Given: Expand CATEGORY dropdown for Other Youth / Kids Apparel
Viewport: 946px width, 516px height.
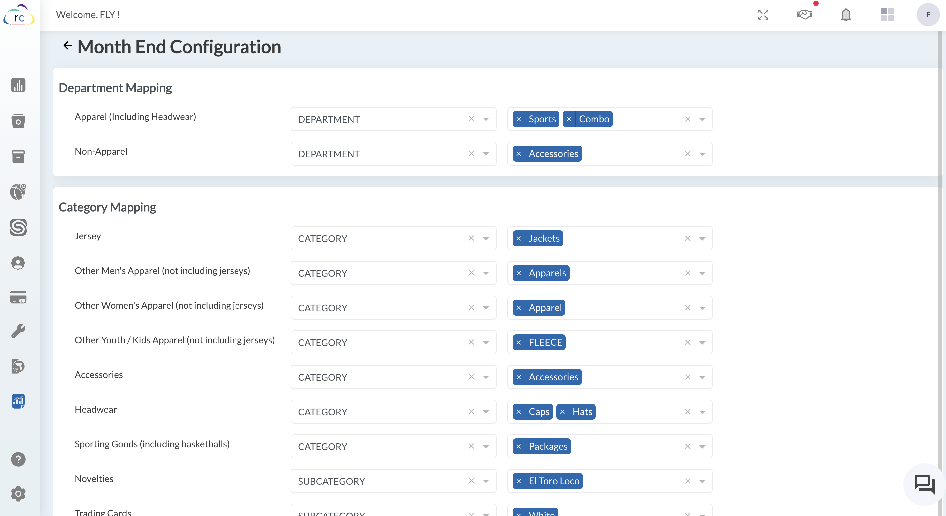Looking at the screenshot, I should 486,343.
